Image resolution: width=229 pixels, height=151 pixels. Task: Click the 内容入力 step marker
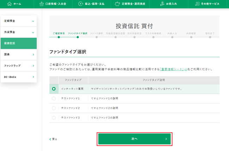[172, 37]
